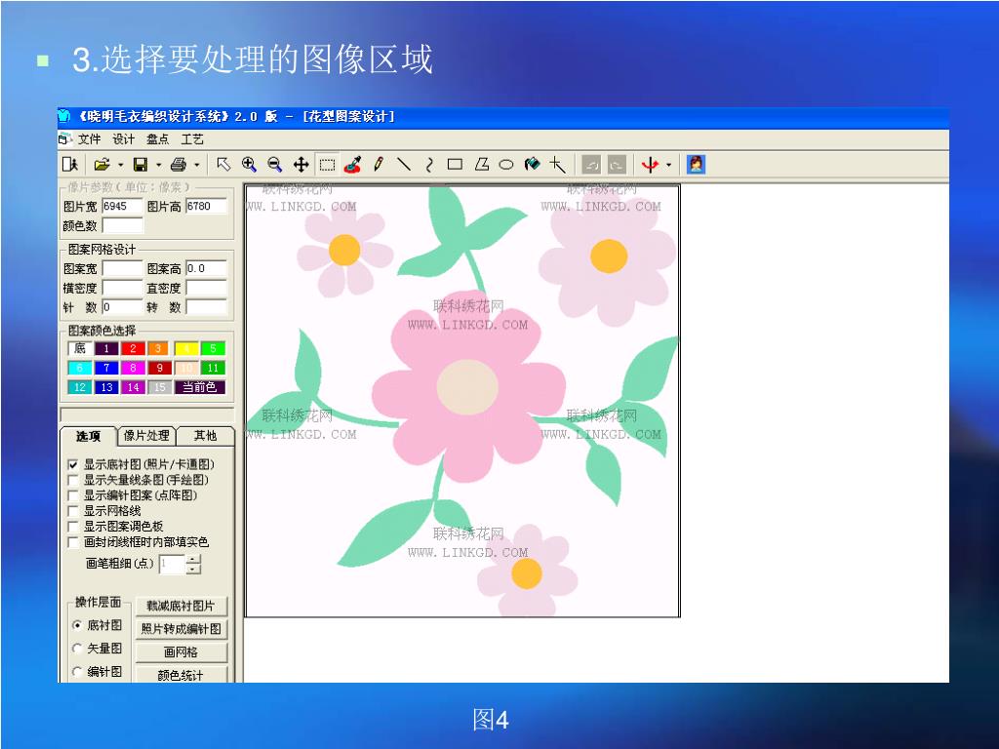Select the dashed rectangle selection tool
The width and height of the screenshot is (999, 749).
click(327, 165)
